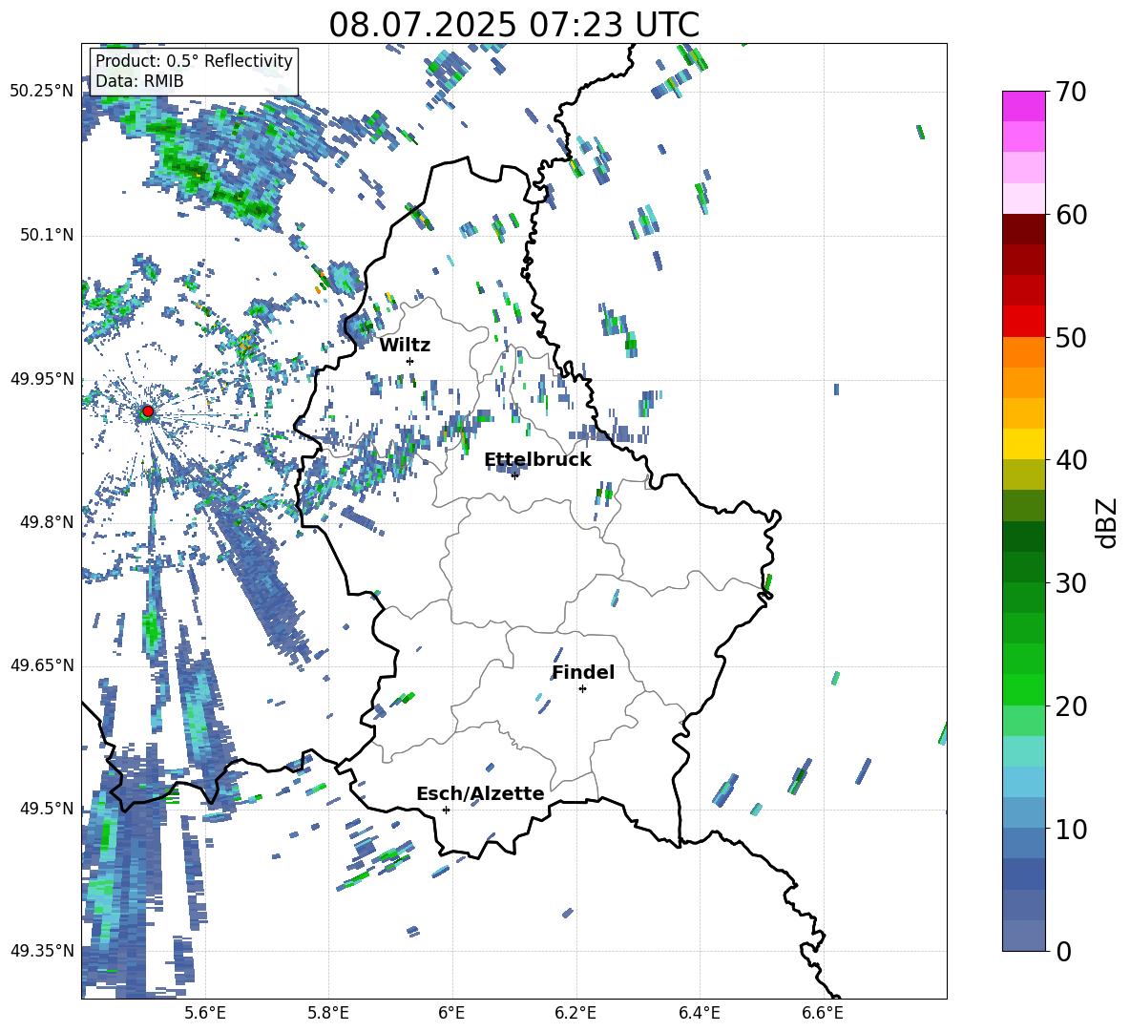Click the Esch/Alzette city label
1130x1032 pixels.
480,793
